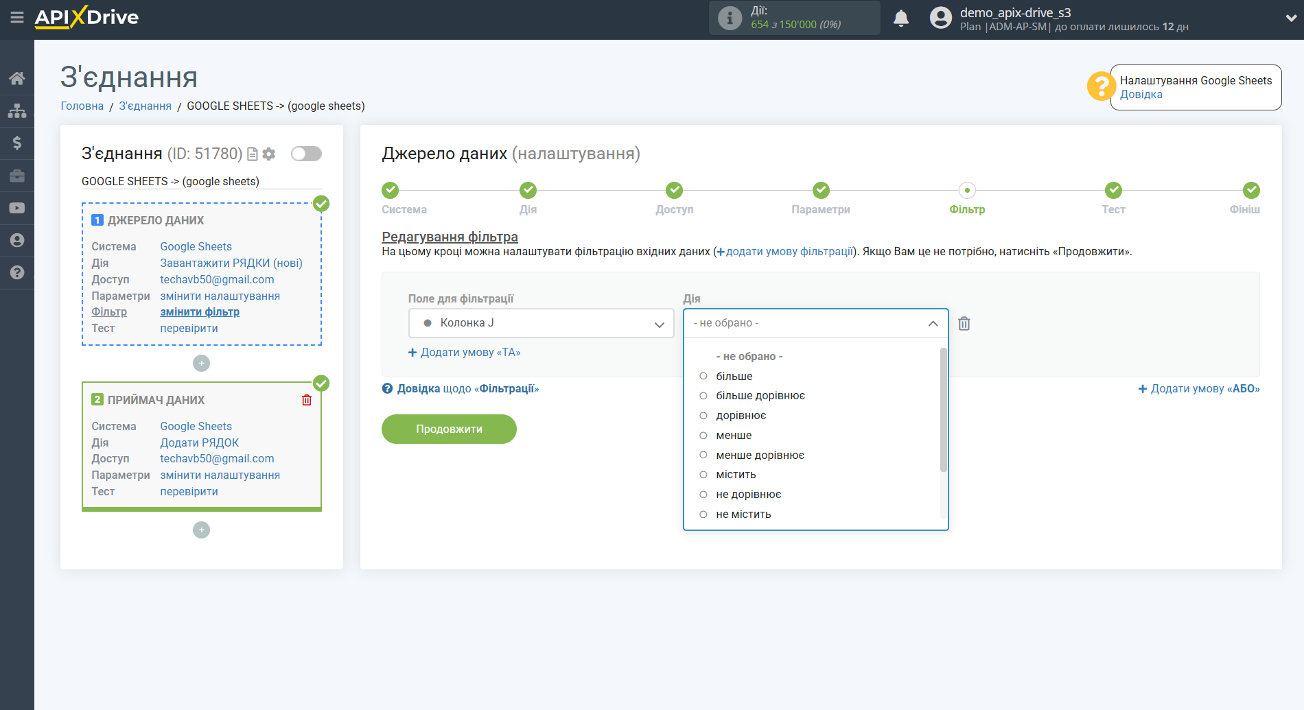Go to the 'Фініш' step

tap(1251, 190)
